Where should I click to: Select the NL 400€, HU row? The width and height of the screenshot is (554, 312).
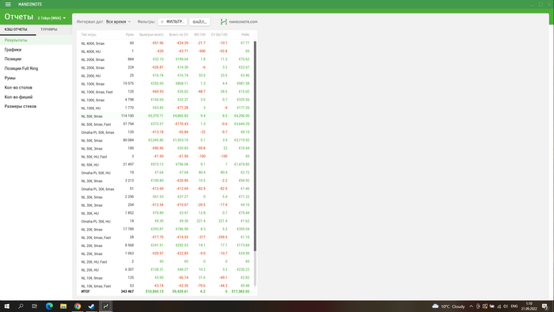click(165, 51)
